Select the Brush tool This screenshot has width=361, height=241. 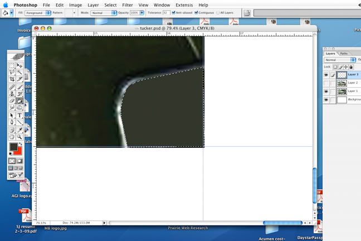pos(19,87)
